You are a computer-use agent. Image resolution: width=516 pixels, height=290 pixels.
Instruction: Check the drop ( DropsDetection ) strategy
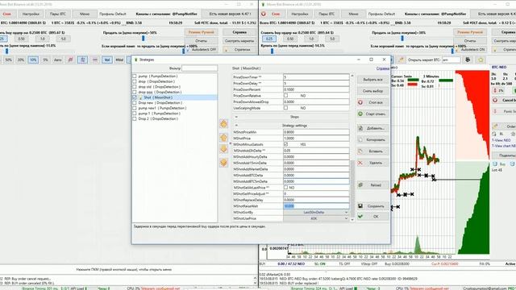click(135, 81)
